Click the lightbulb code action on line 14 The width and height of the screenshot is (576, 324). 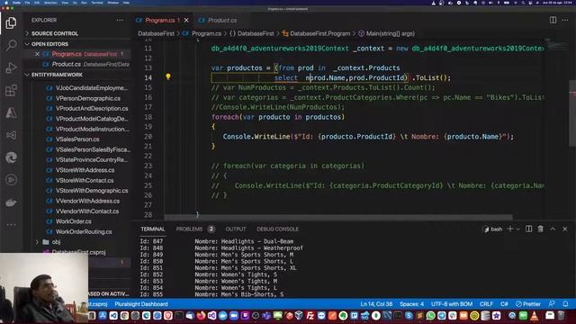pyautogui.click(x=168, y=76)
